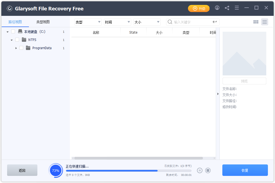
Task: Check the 本地硬盘 (C:) checkbox
Action: click(13, 31)
